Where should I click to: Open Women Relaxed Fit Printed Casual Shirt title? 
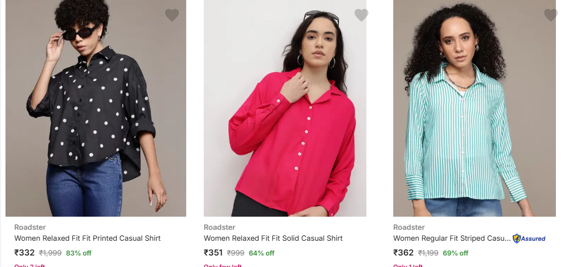(x=88, y=239)
